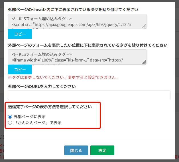Click the 外部ページのURLを入力してください label
179x162 pixels.
[x=42, y=87]
